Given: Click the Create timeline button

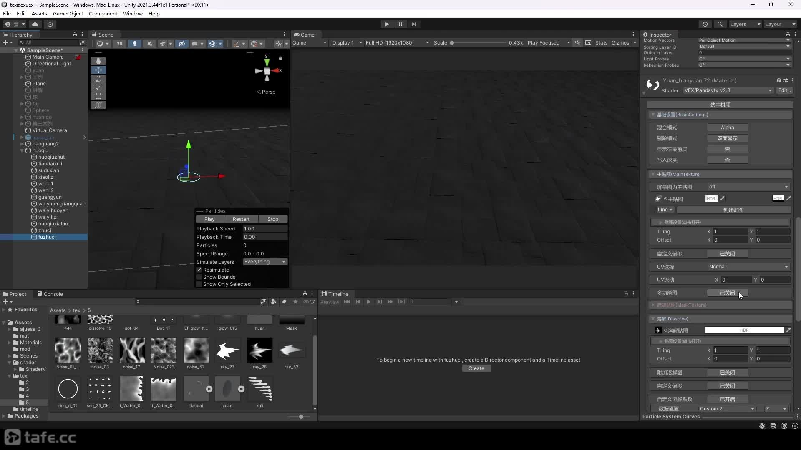Looking at the screenshot, I should (x=476, y=368).
